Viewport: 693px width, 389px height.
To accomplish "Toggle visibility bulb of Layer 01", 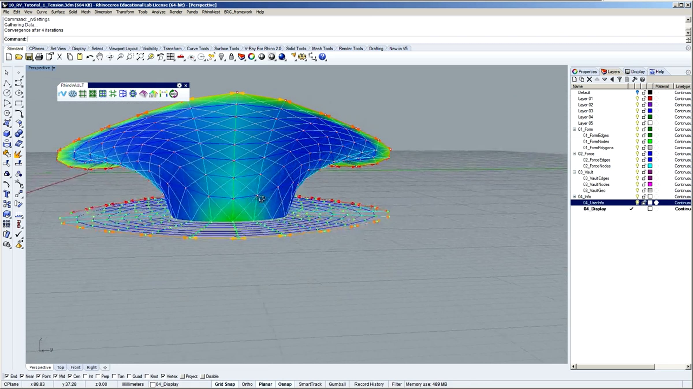I will (x=637, y=99).
